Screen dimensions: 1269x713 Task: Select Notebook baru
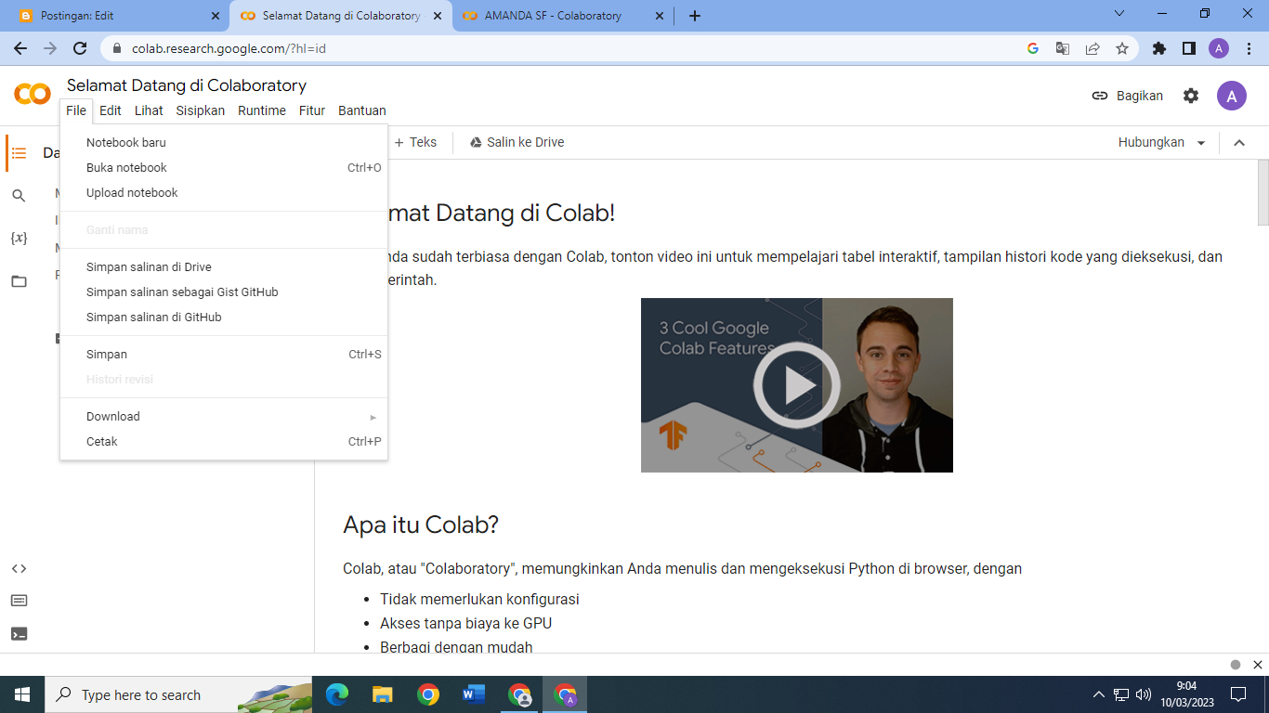(224, 143)
